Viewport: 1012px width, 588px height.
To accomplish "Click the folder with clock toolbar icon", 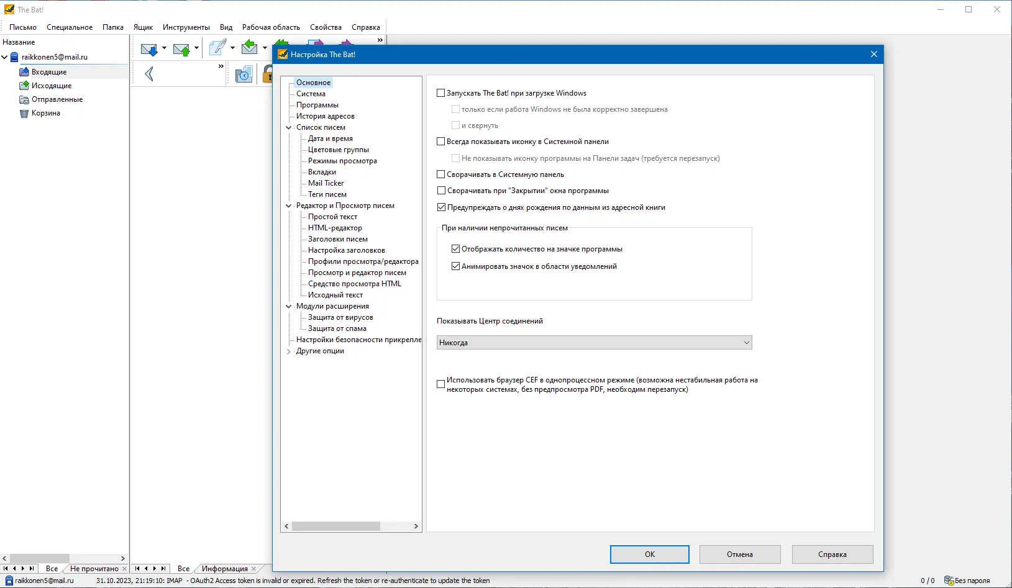I will coord(244,75).
